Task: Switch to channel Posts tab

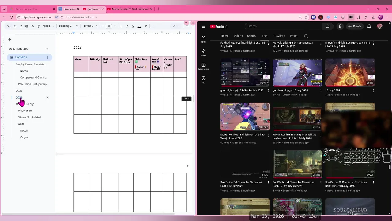Action: pos(293,36)
